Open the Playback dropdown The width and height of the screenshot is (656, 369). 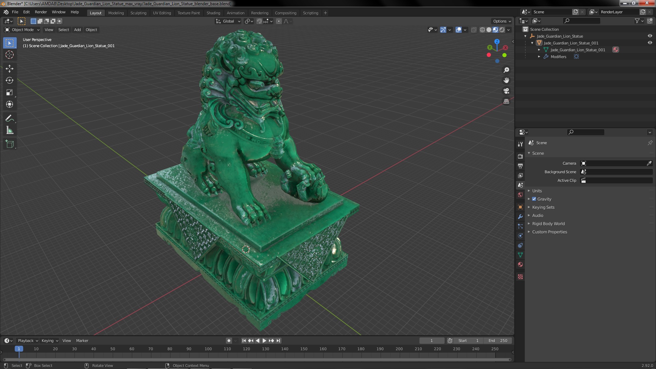[28, 341]
